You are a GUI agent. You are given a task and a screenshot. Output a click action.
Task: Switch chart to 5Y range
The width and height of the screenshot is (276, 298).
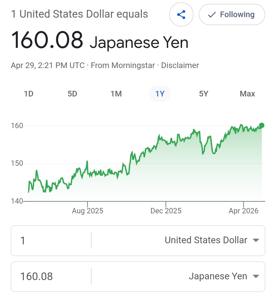(203, 94)
